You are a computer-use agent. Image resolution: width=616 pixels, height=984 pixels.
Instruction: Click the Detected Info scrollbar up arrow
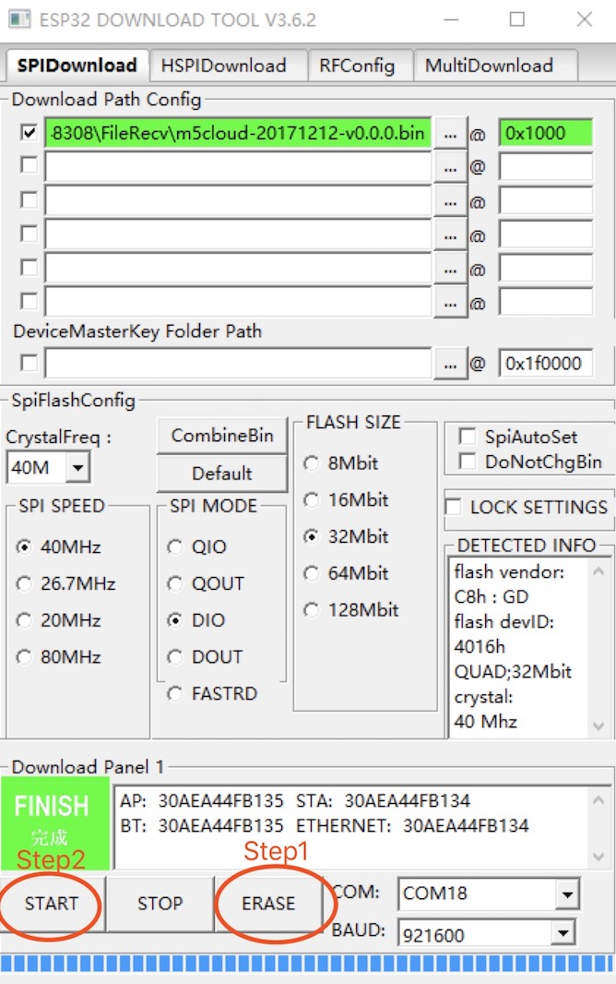pos(598,570)
